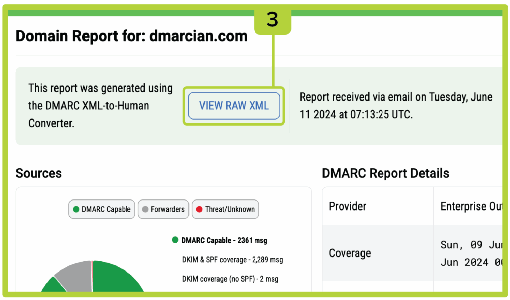Screen dimensions: 510x300
Task: Click green dot beside 'DMARC Capable - 2361 msg'
Action: tap(175, 240)
